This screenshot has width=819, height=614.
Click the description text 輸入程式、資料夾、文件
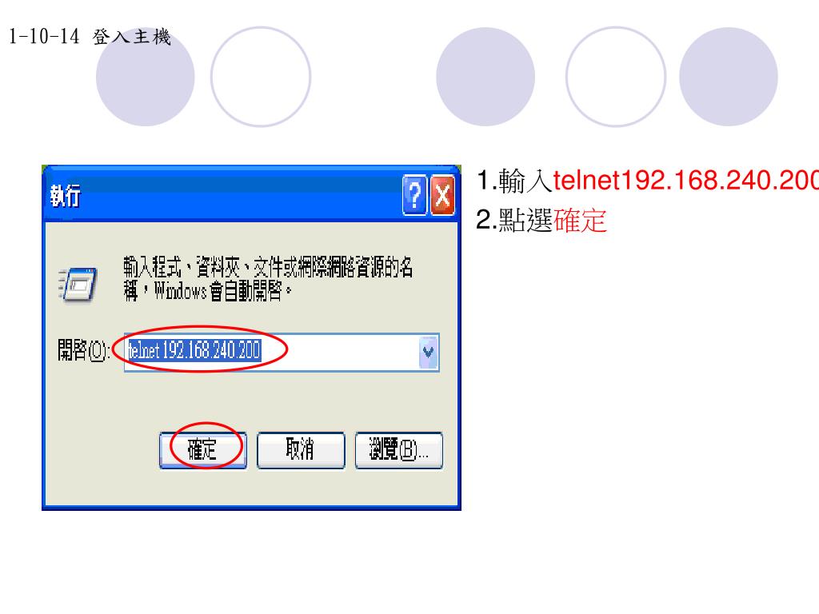[268, 279]
